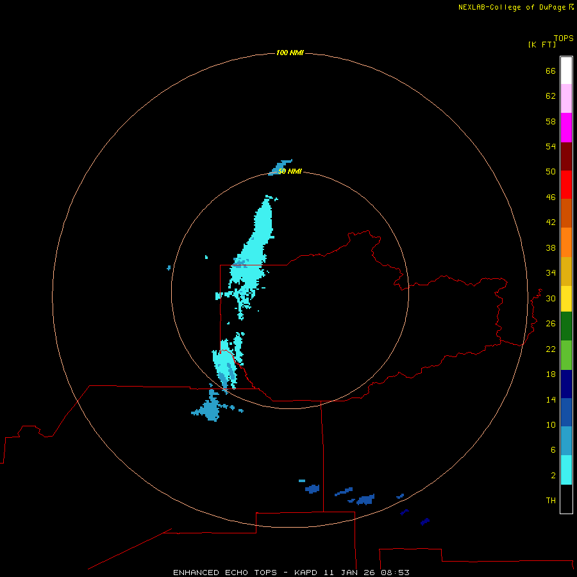This screenshot has height=577, width=577.
Task: Click the black TH legend swatch
Action: (x=566, y=499)
